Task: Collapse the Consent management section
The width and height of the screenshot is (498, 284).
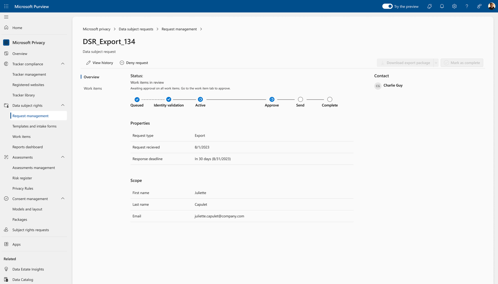Action: coord(63,198)
